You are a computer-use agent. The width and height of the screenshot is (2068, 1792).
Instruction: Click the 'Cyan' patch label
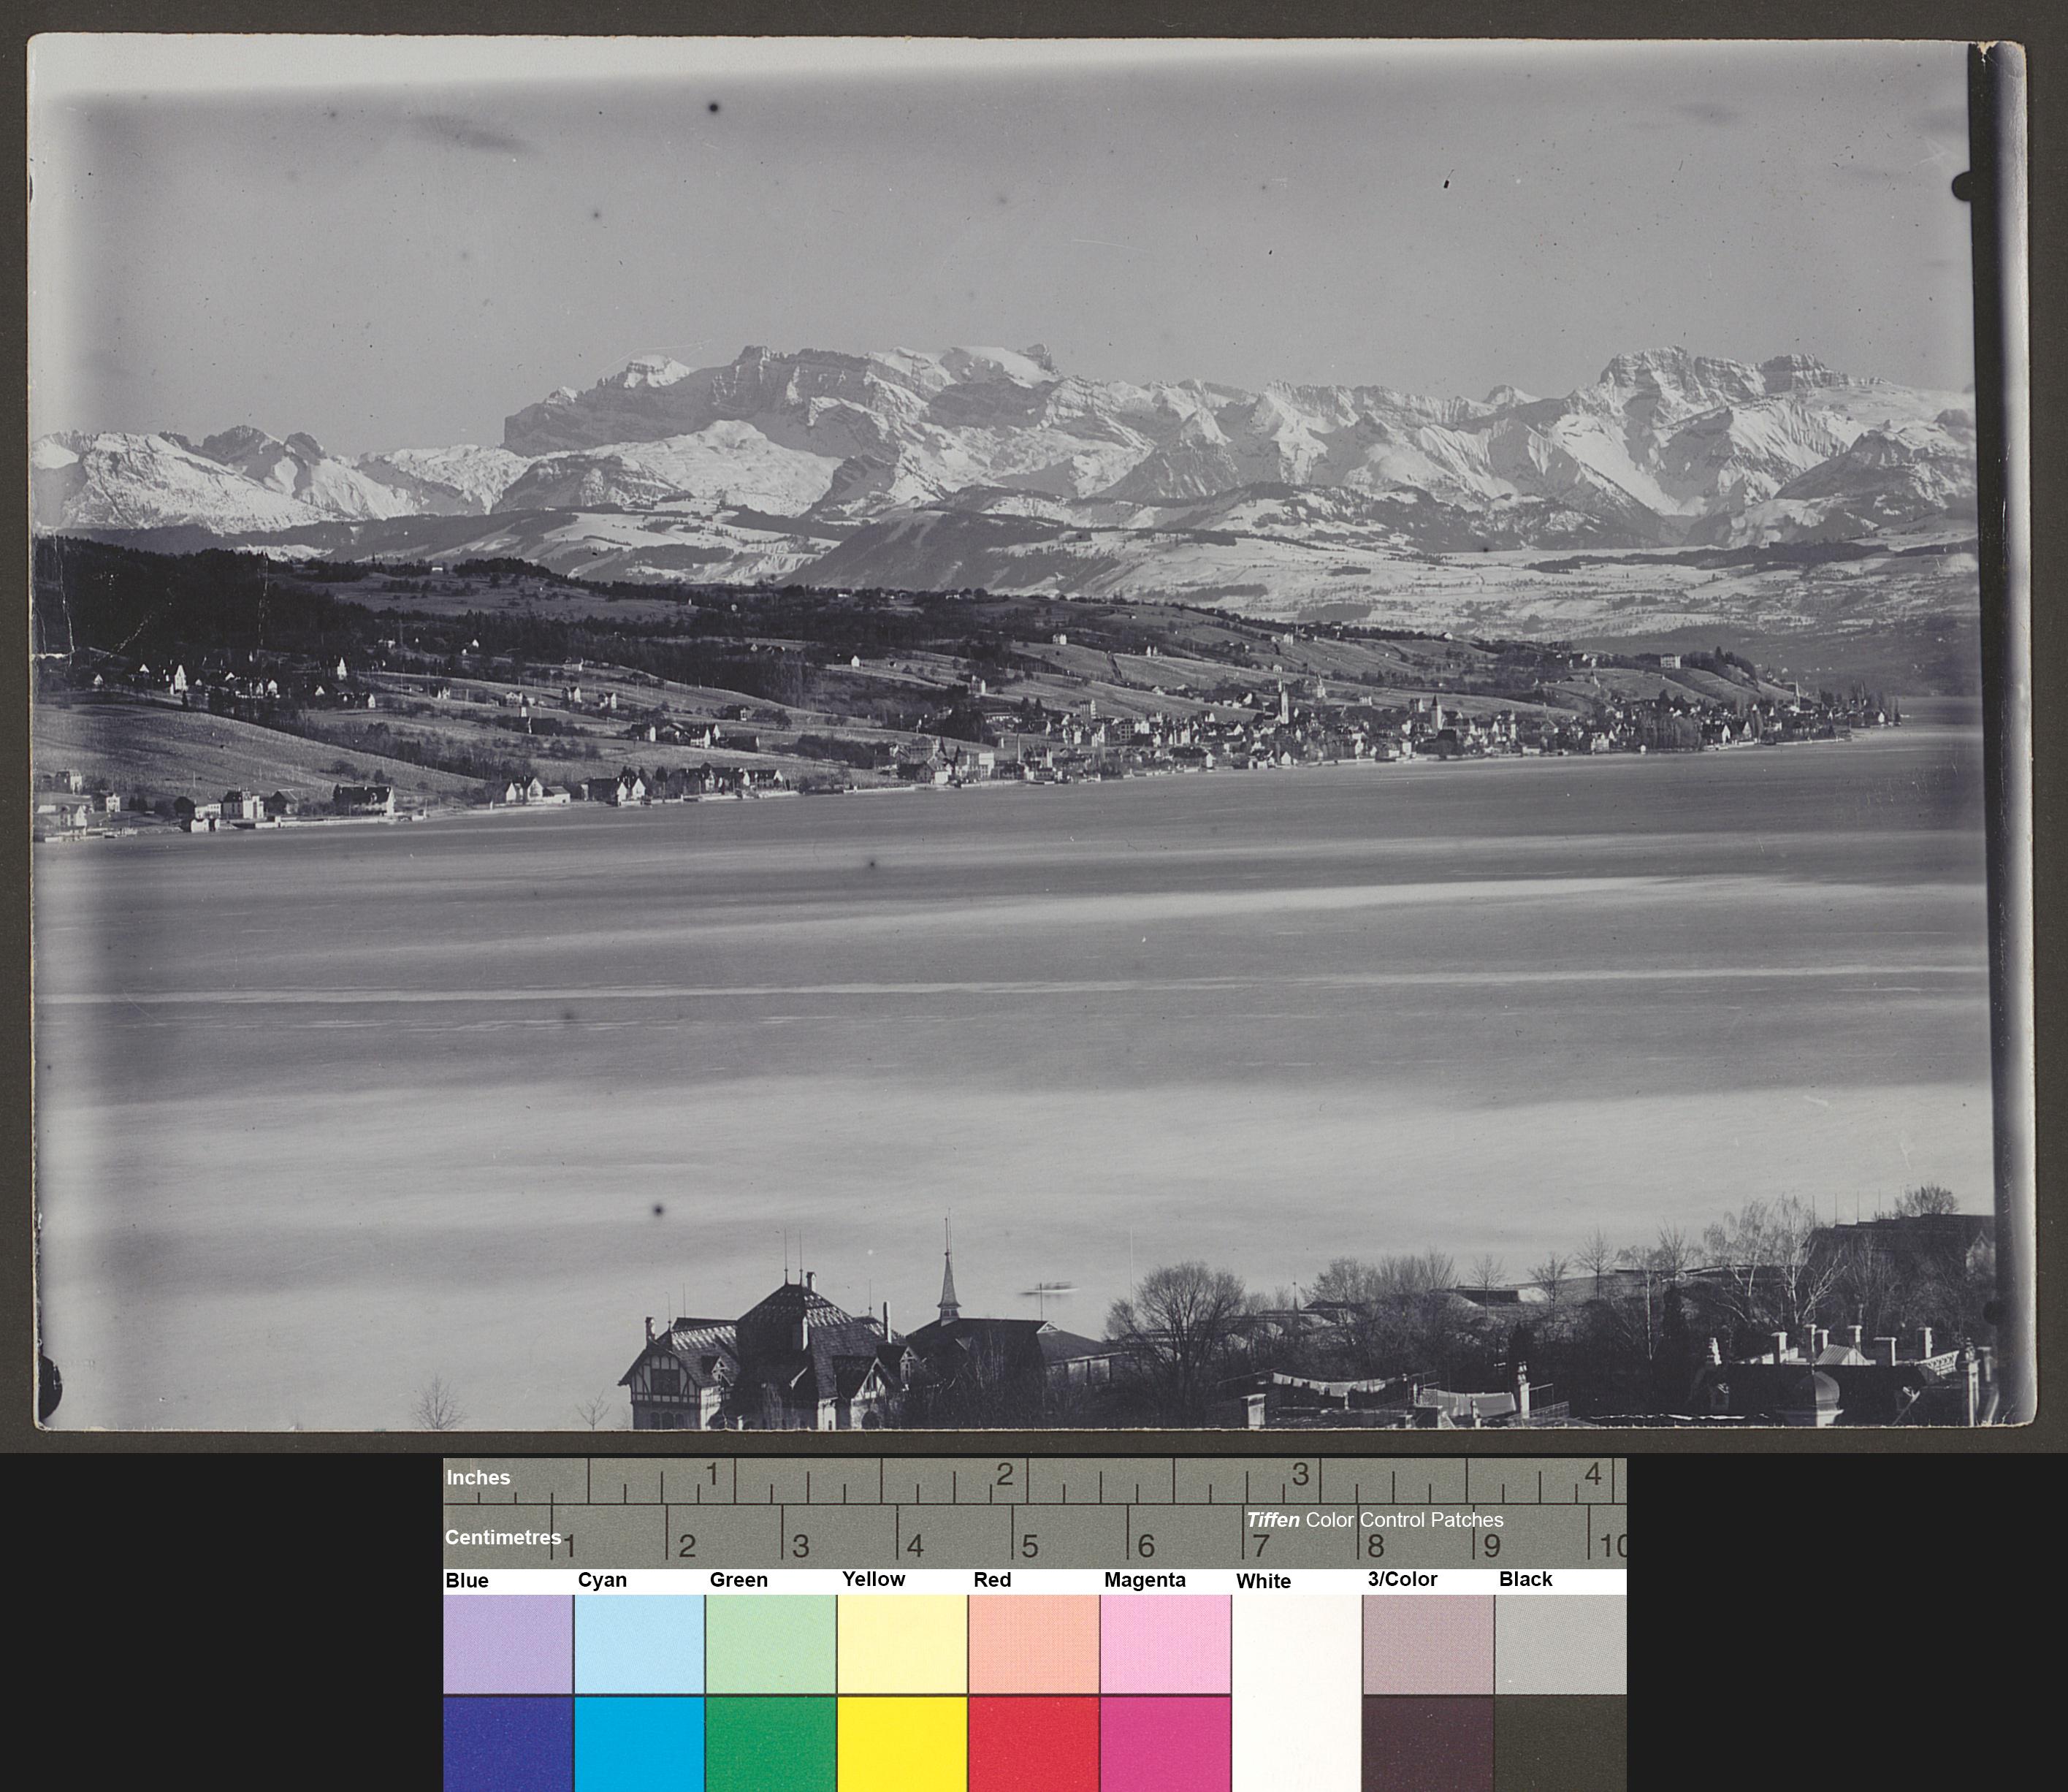click(x=602, y=1580)
